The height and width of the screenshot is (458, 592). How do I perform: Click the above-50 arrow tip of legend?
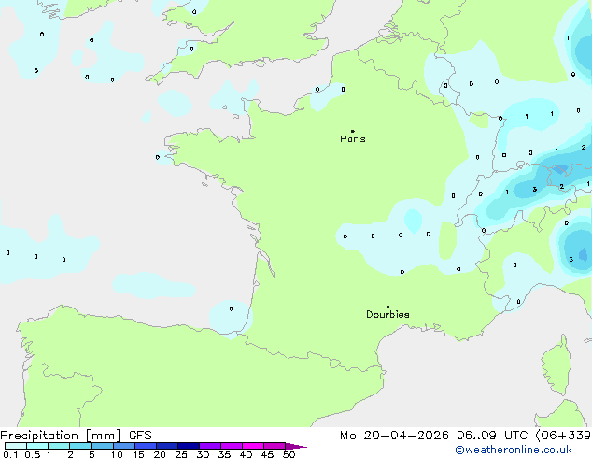click(x=296, y=447)
